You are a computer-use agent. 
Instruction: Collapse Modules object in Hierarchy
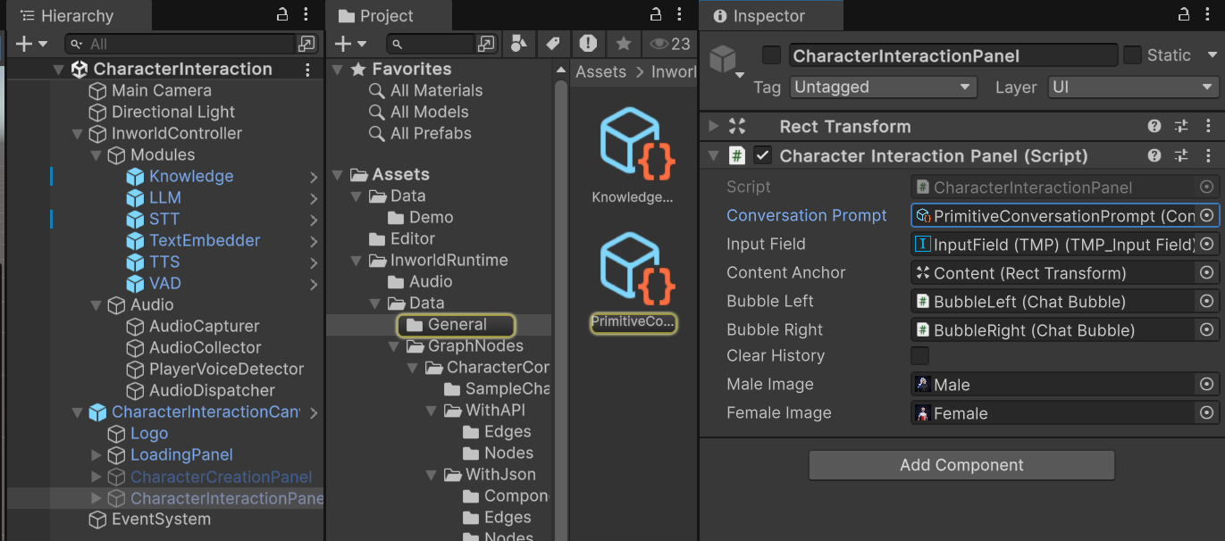96,155
